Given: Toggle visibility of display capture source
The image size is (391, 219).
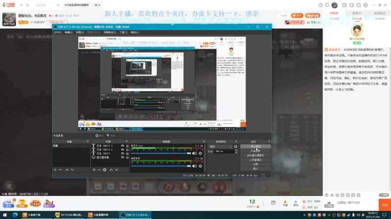Looking at the screenshot, I should click(x=123, y=157).
